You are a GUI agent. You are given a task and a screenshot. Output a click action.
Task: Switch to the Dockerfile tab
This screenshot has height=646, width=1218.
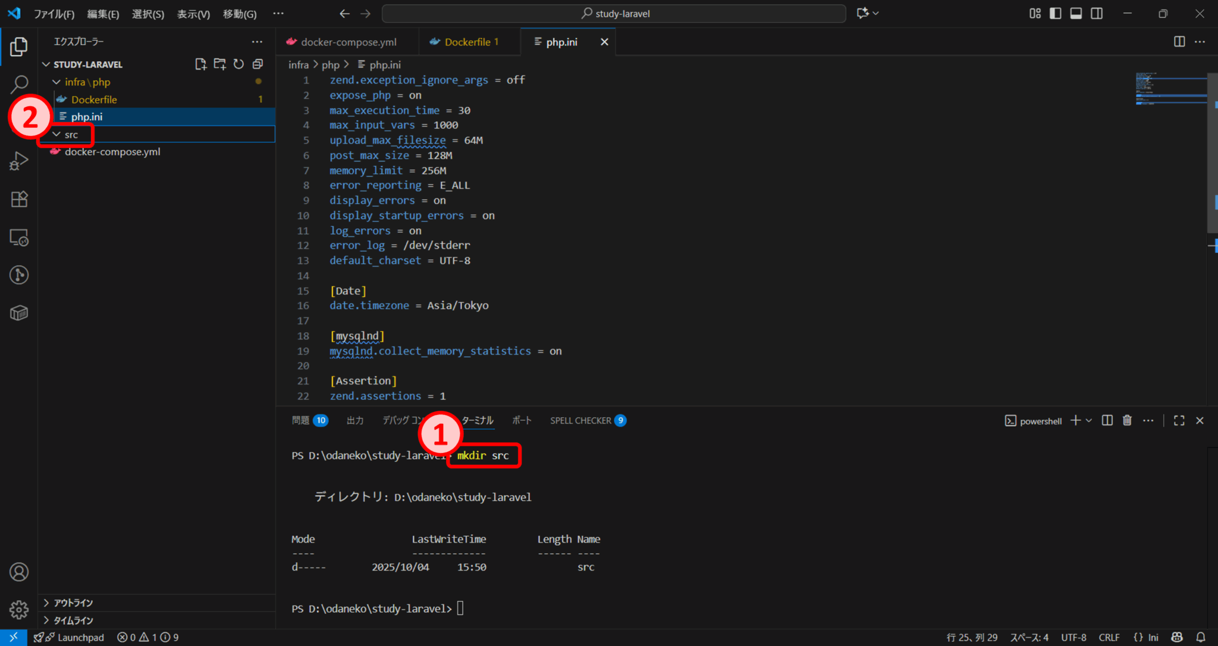469,42
